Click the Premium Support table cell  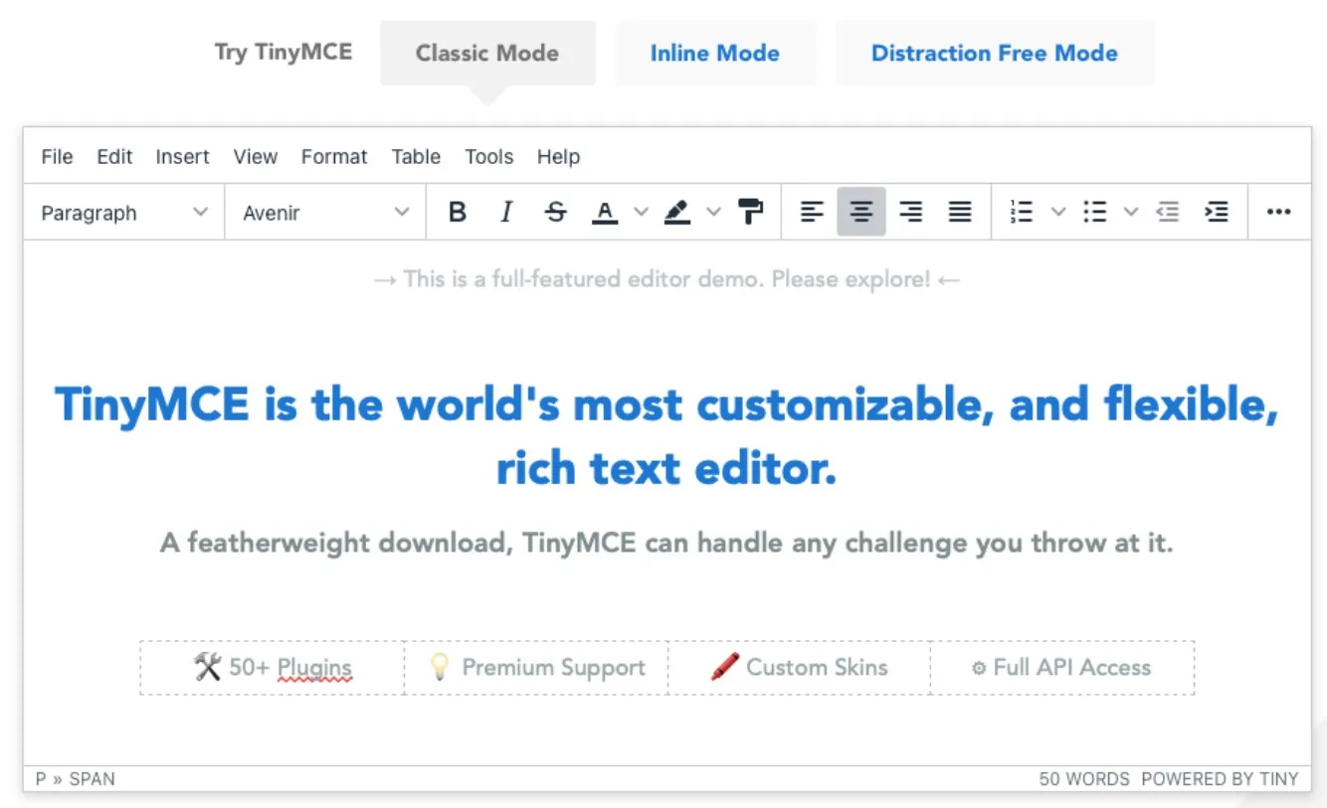click(536, 667)
